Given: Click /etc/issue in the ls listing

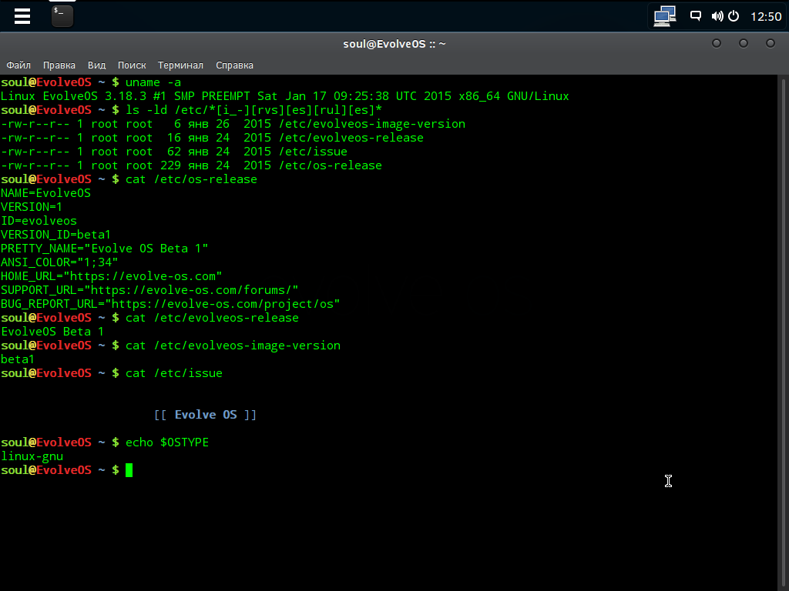Looking at the screenshot, I should [x=313, y=152].
